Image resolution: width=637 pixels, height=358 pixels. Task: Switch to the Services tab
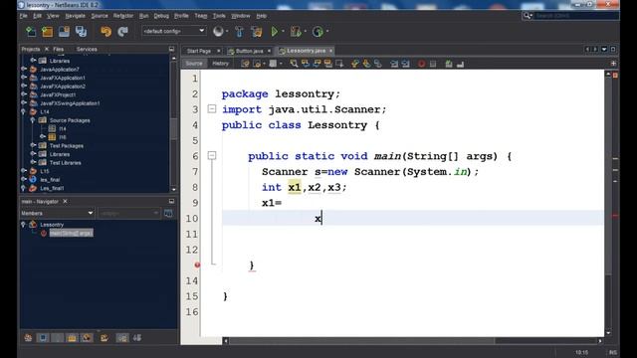pyautogui.click(x=87, y=49)
